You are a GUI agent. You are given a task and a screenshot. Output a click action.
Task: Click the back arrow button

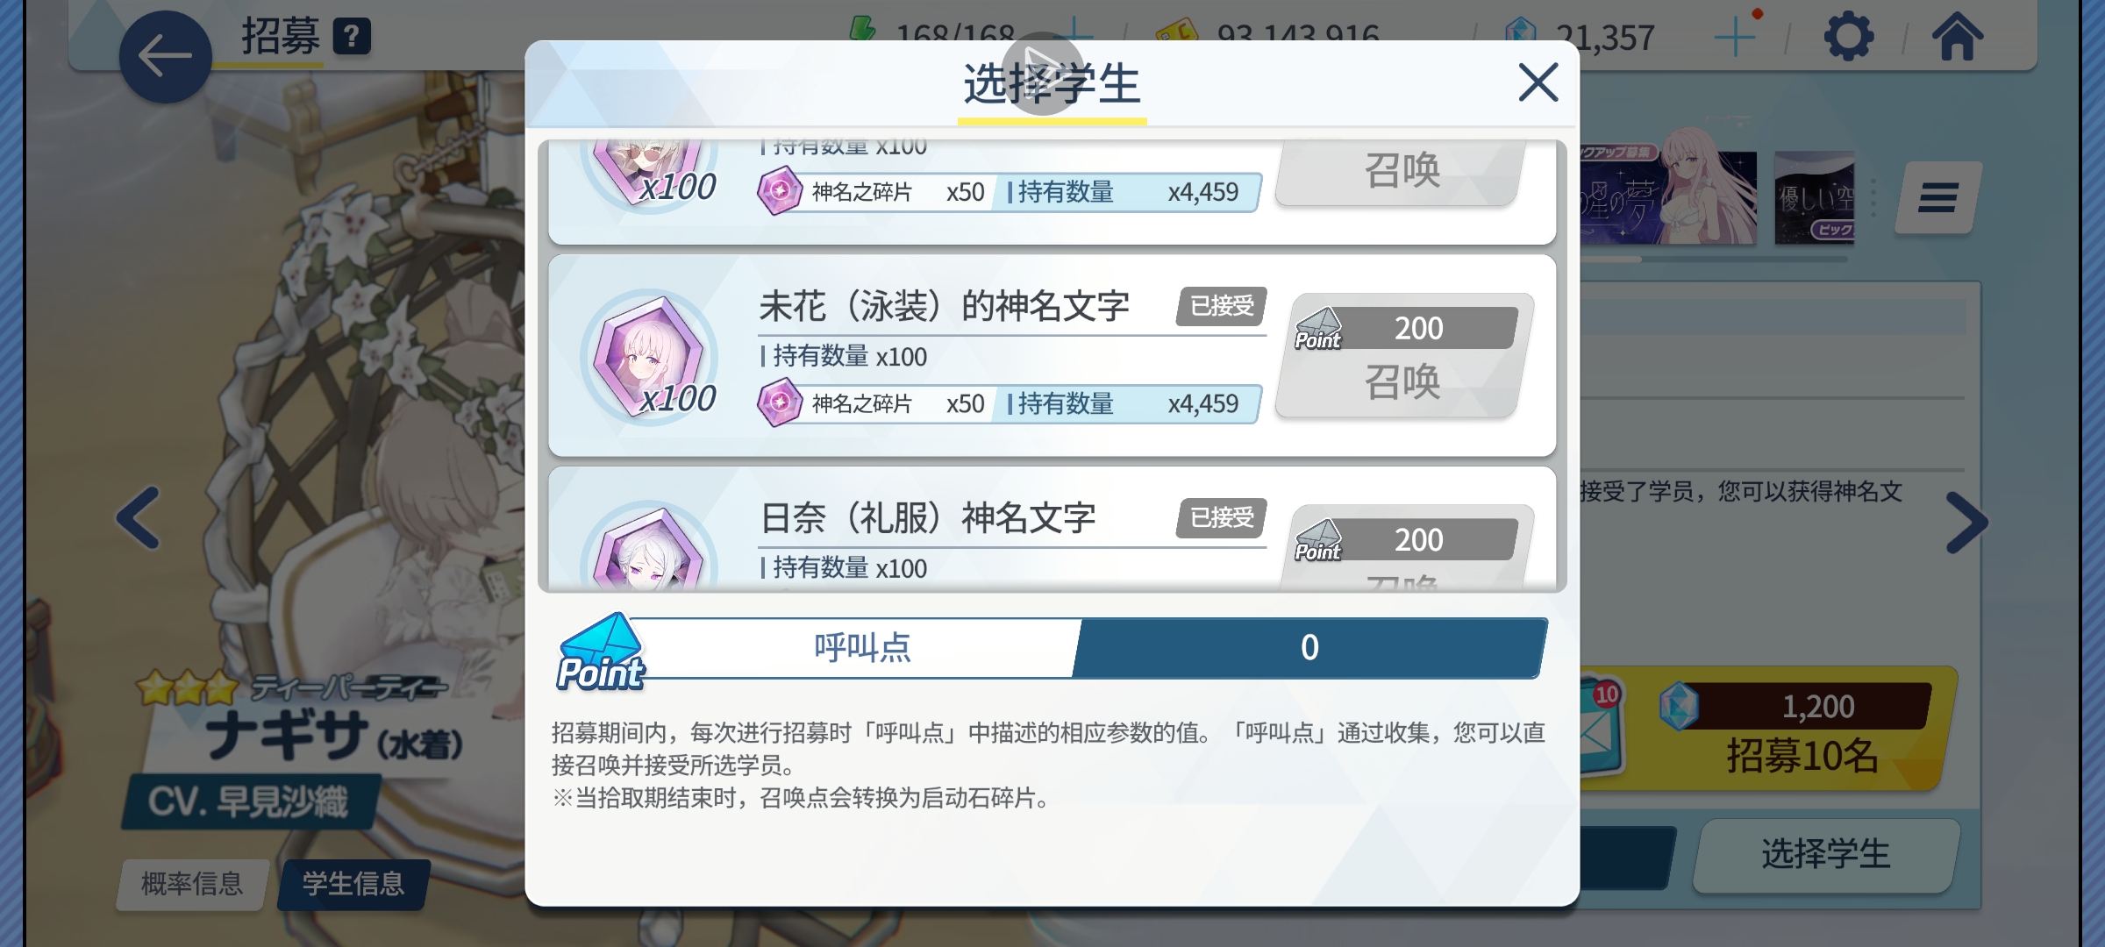tap(165, 57)
